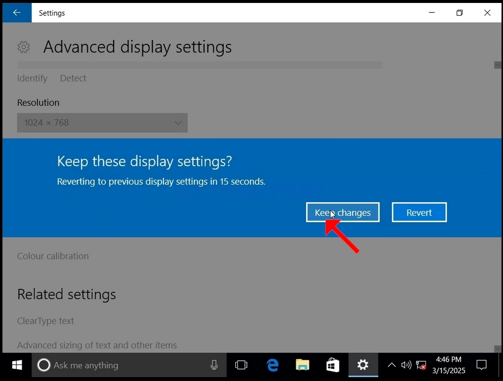This screenshot has height=381, width=503.
Task: Click the Settings gear taskbar icon
Action: (363, 365)
